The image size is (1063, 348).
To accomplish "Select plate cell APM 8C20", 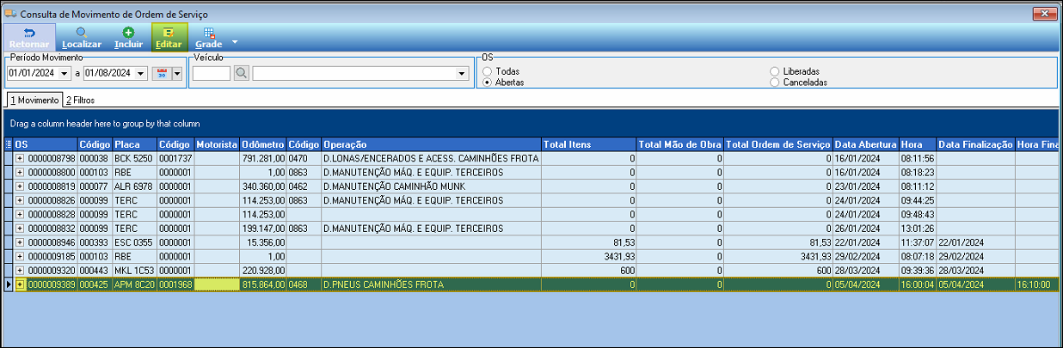I will coord(133,284).
